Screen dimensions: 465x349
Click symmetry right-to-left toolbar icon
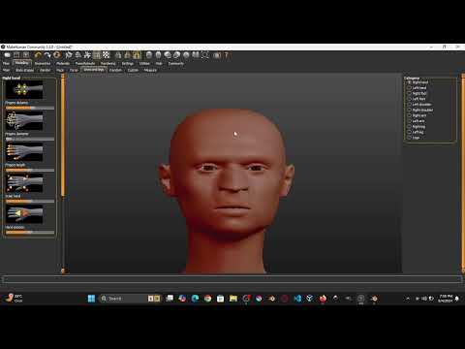[118, 55]
